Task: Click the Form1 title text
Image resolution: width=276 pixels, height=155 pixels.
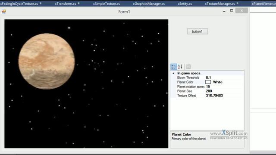Action: pos(124,12)
